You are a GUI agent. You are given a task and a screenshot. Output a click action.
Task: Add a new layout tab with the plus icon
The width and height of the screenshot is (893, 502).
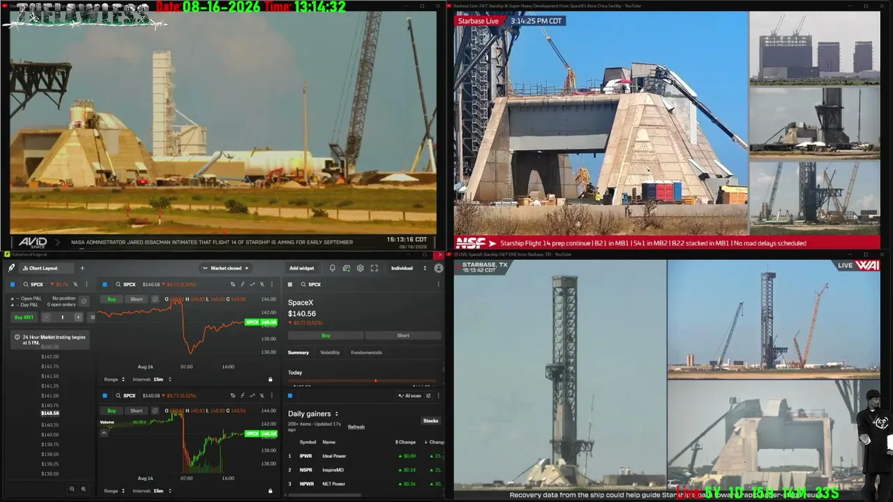point(82,268)
